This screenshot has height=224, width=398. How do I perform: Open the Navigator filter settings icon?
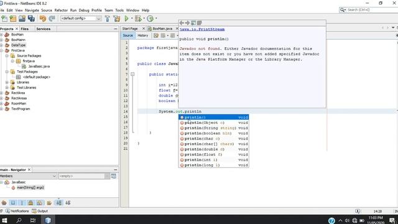coord(113,176)
